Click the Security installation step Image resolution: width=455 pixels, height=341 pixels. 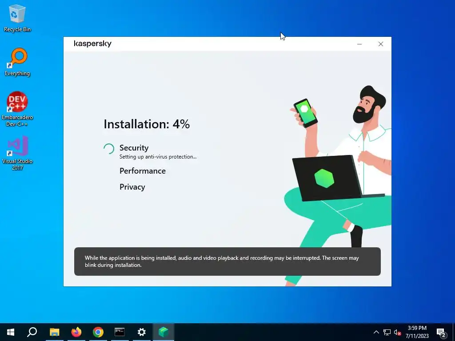pyautogui.click(x=134, y=148)
